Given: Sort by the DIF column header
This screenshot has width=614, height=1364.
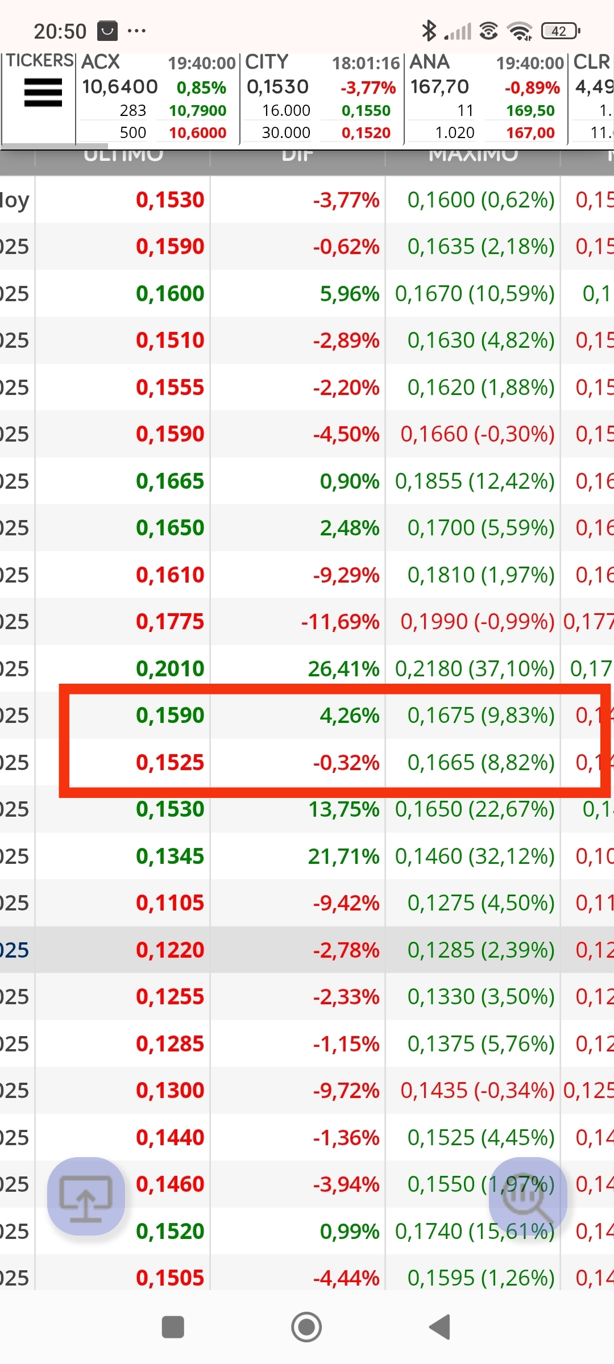Looking at the screenshot, I should 298,157.
